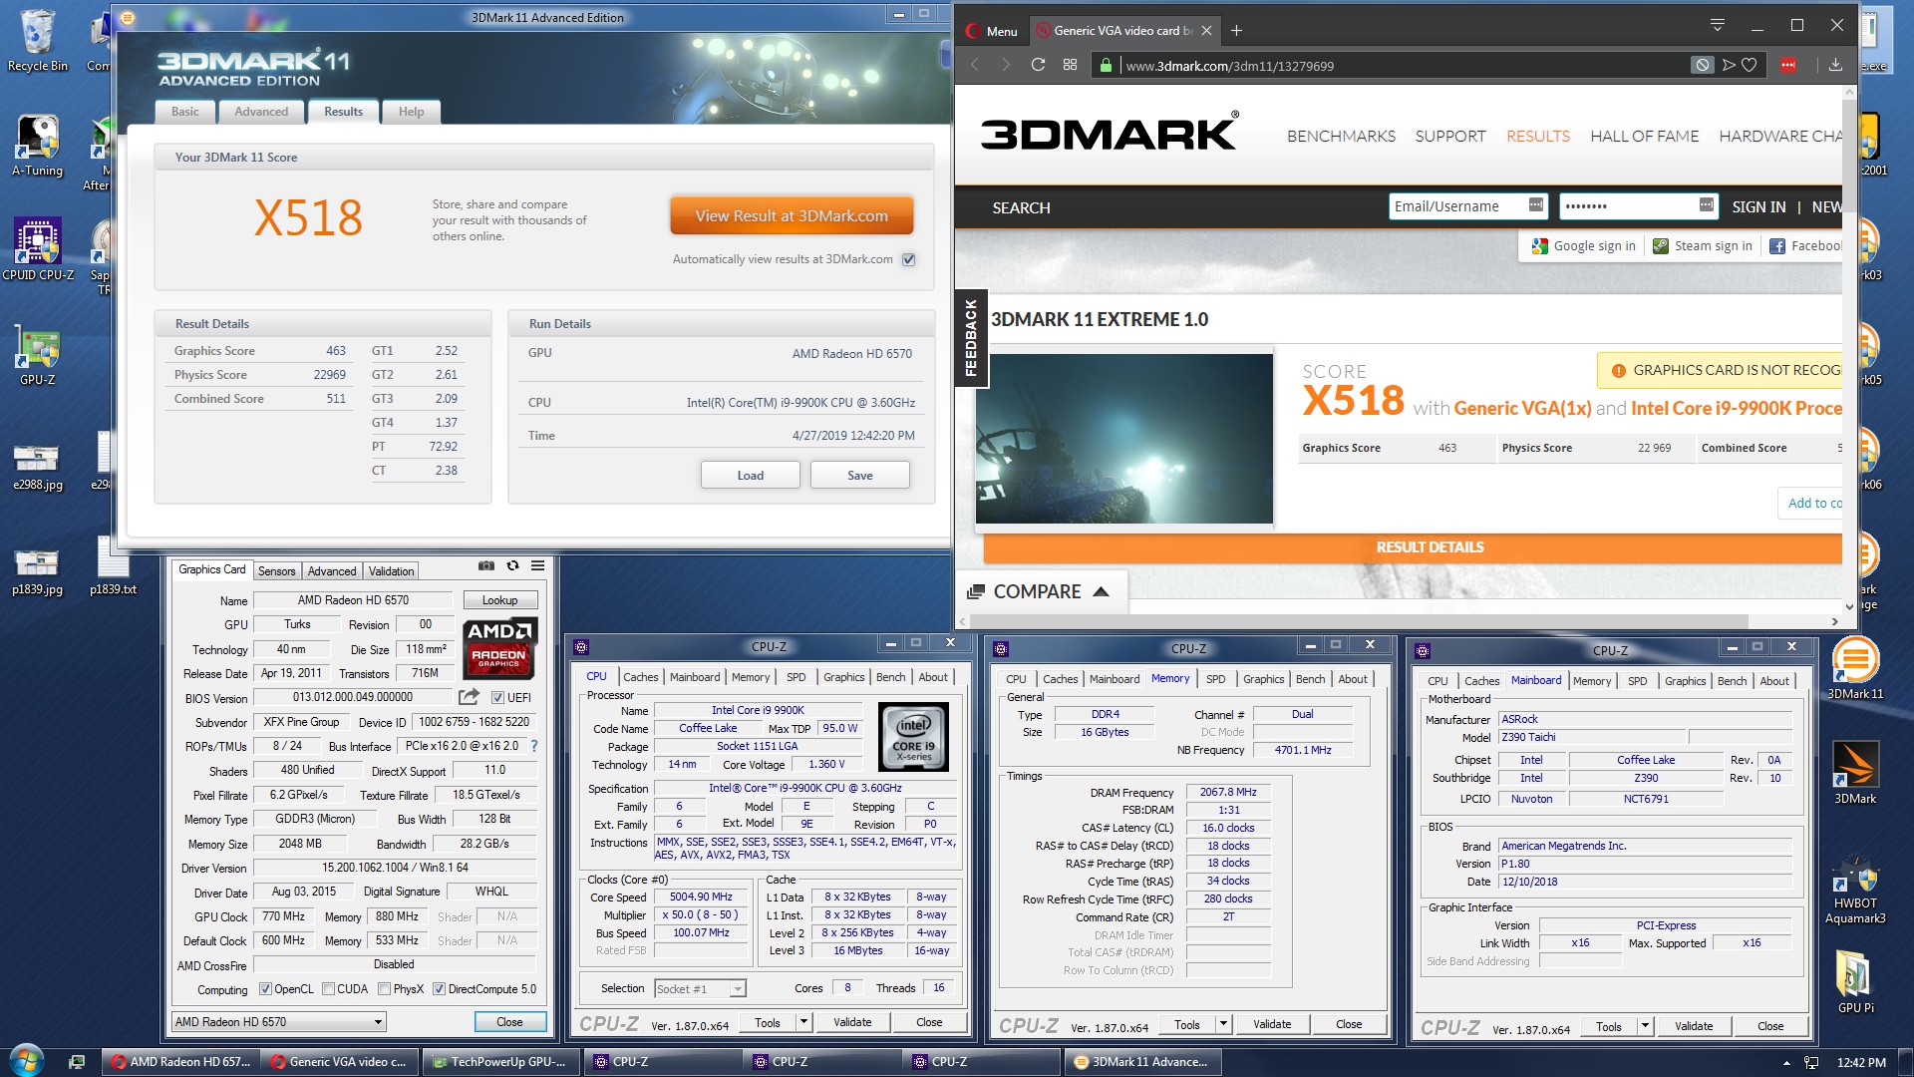This screenshot has width=1914, height=1077.
Task: Open the 3DMark 11 desktop shortcut
Action: (1855, 668)
